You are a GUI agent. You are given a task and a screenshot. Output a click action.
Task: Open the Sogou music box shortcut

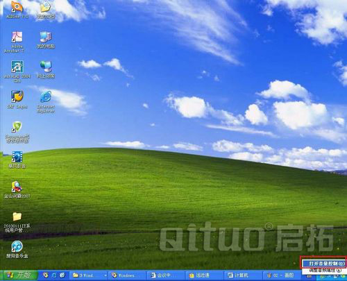tap(17, 249)
